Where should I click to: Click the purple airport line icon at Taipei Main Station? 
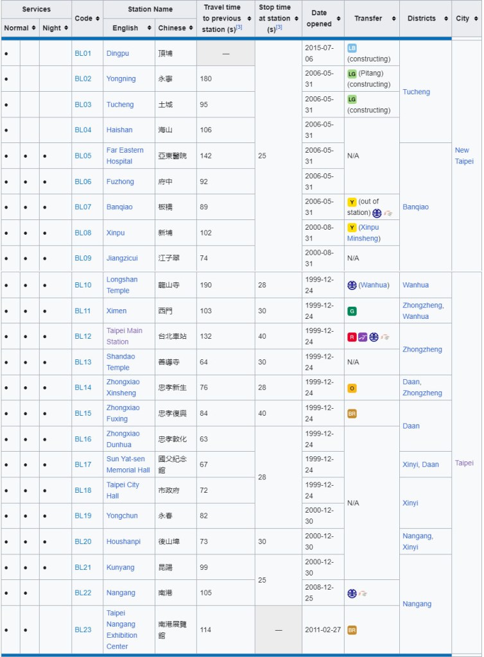(x=363, y=337)
